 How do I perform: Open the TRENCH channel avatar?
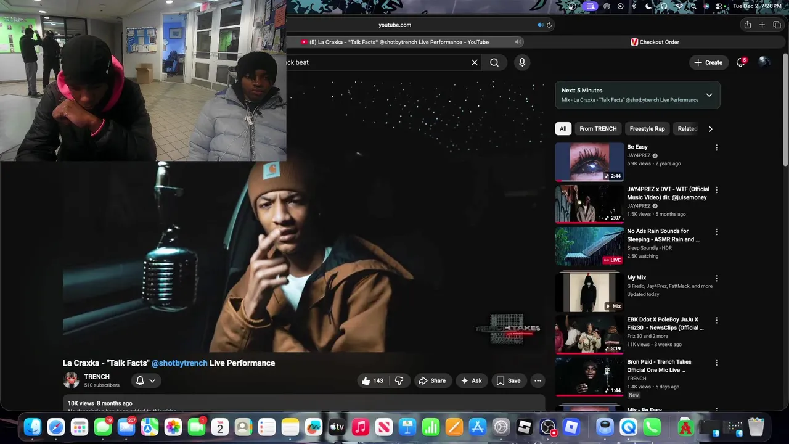click(72, 380)
